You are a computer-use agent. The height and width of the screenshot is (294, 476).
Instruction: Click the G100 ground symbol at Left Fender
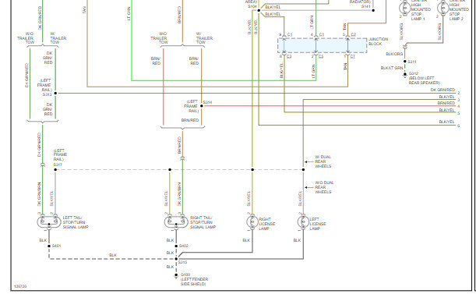pos(176,275)
